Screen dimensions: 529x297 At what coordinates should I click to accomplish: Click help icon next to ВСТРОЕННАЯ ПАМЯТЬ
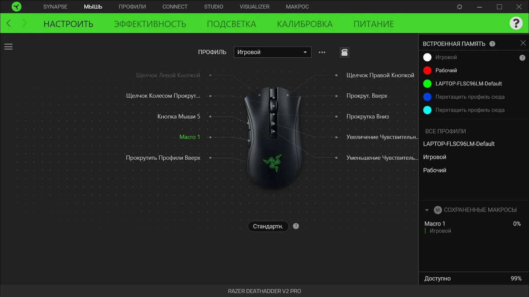coord(492,44)
